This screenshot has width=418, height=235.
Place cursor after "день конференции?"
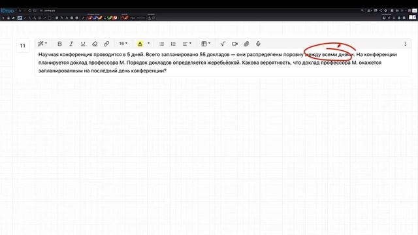click(x=167, y=71)
